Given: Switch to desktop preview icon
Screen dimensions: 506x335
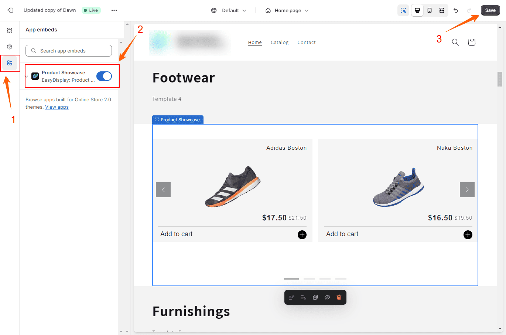Looking at the screenshot, I should pos(417,10).
